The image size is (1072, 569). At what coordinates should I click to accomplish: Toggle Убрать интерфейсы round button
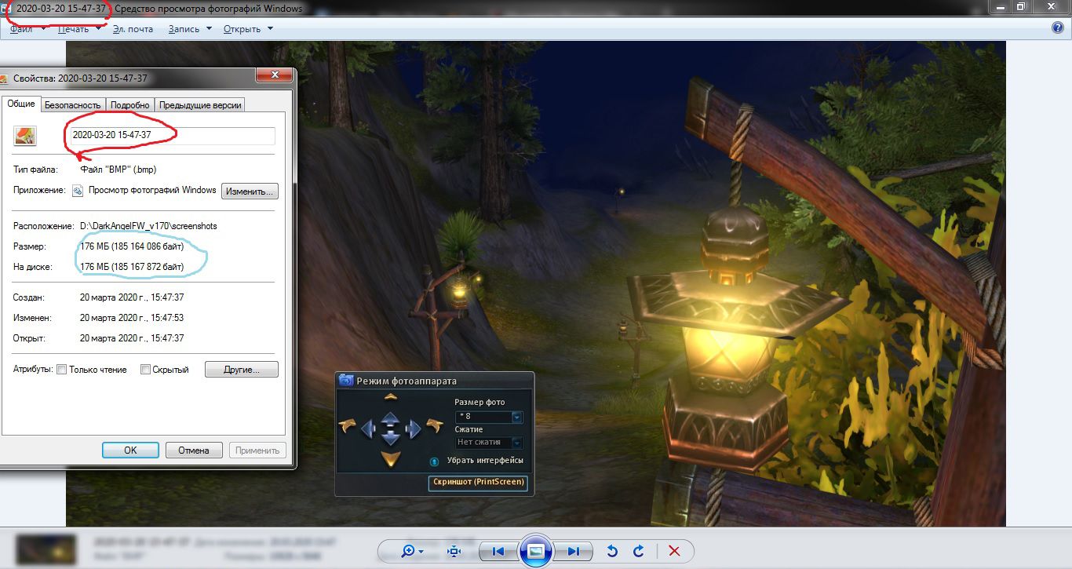434,461
